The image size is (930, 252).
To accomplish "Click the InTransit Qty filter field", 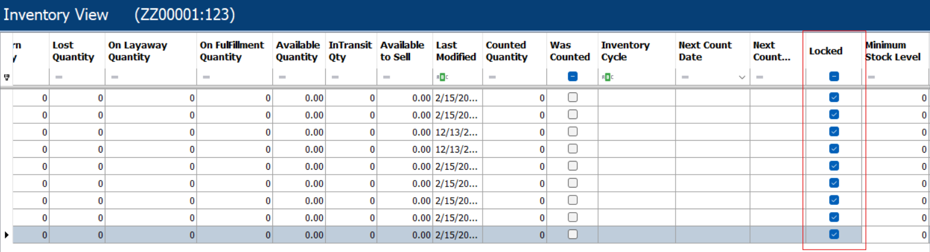I will point(351,77).
